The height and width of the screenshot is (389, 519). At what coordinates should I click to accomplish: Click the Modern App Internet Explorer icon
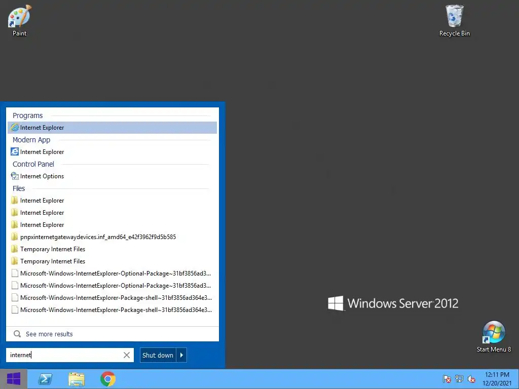tap(15, 151)
